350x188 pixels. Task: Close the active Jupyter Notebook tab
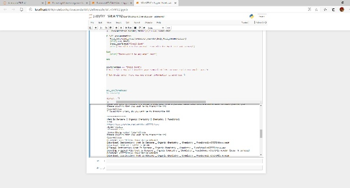point(175,3)
